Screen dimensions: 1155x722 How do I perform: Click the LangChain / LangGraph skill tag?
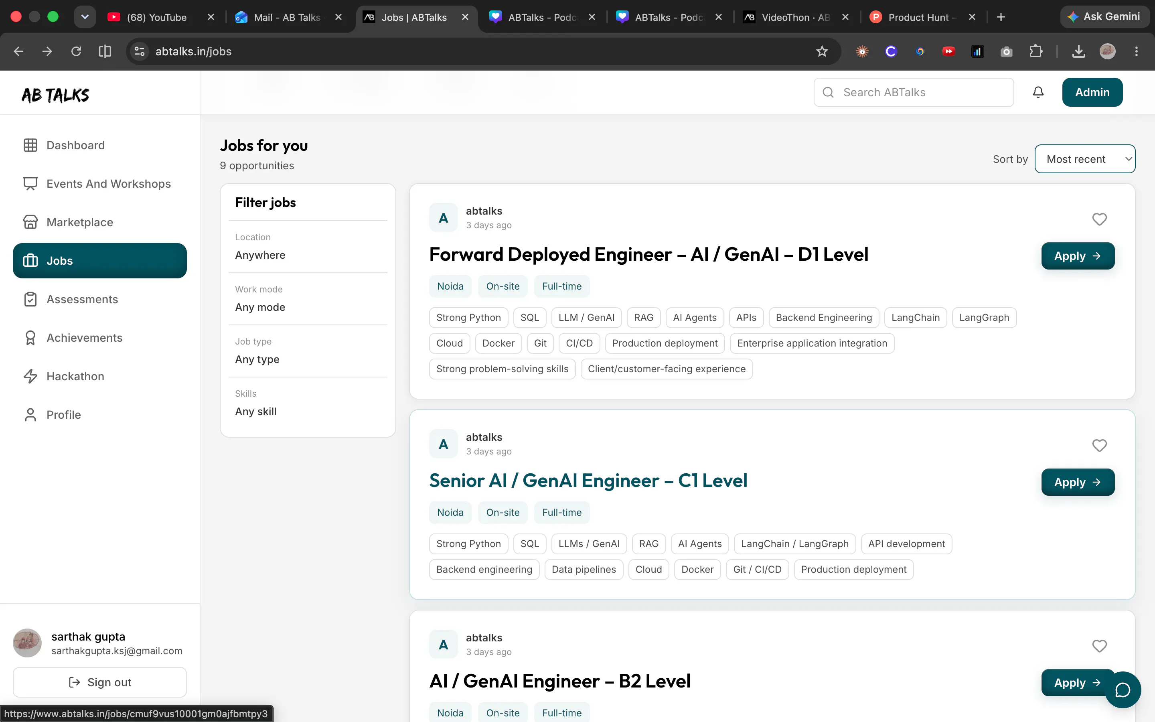794,544
